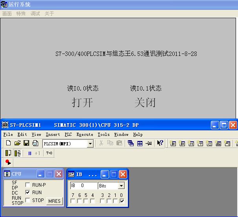The width and height of the screenshot is (238, 217).
Task: Toggle bit 0 checkbox of IB 0
Action: click(x=122, y=201)
